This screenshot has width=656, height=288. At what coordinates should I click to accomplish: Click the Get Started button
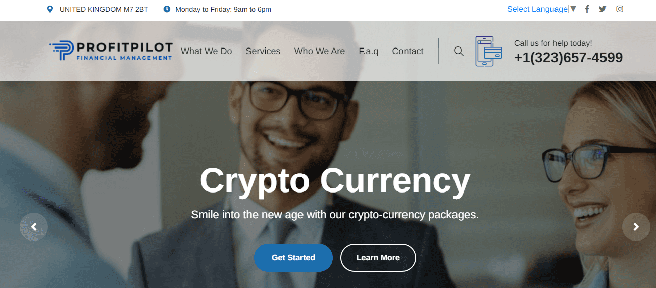(x=293, y=258)
